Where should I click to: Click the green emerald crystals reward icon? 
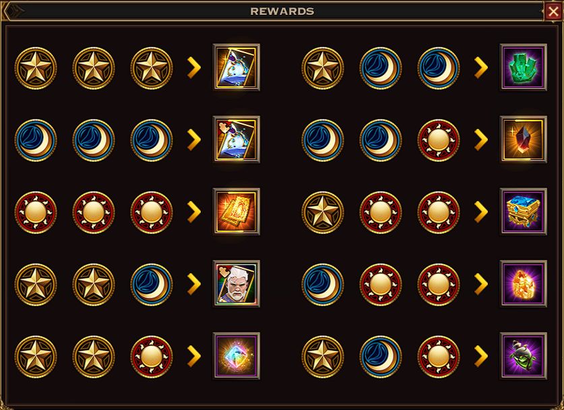(524, 67)
